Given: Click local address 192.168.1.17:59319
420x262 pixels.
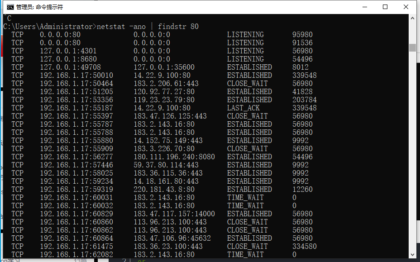Looking at the screenshot, I should click(76, 189).
